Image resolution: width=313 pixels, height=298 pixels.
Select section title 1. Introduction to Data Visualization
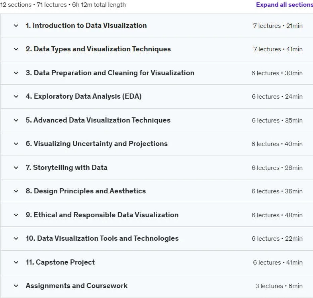point(86,25)
